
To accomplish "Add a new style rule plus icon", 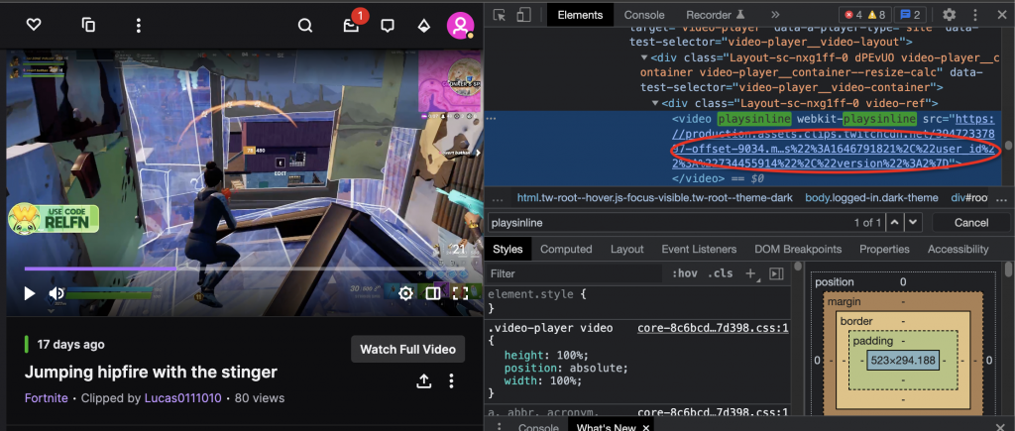I will tap(751, 273).
